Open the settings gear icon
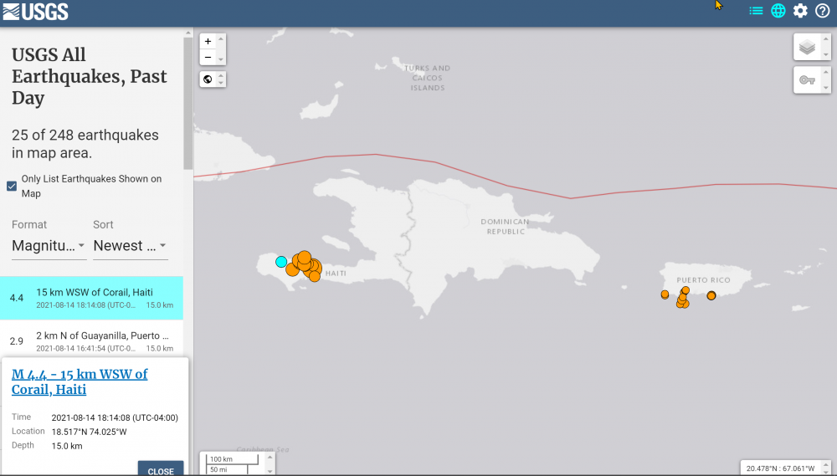The image size is (837, 476). point(801,11)
